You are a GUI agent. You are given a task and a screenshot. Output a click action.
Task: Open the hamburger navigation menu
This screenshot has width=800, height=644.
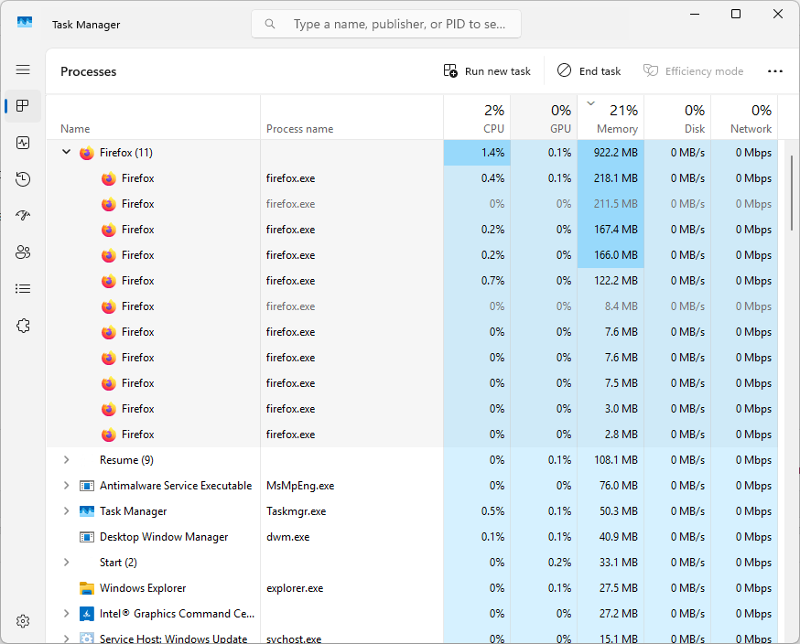(23, 70)
